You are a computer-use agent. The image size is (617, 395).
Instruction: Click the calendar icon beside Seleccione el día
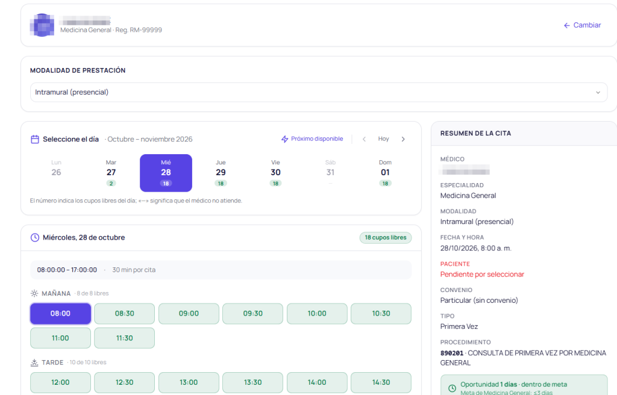35,139
